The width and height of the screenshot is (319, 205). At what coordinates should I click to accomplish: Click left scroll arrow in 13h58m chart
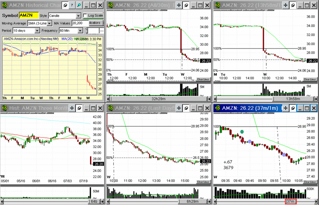click(215, 99)
